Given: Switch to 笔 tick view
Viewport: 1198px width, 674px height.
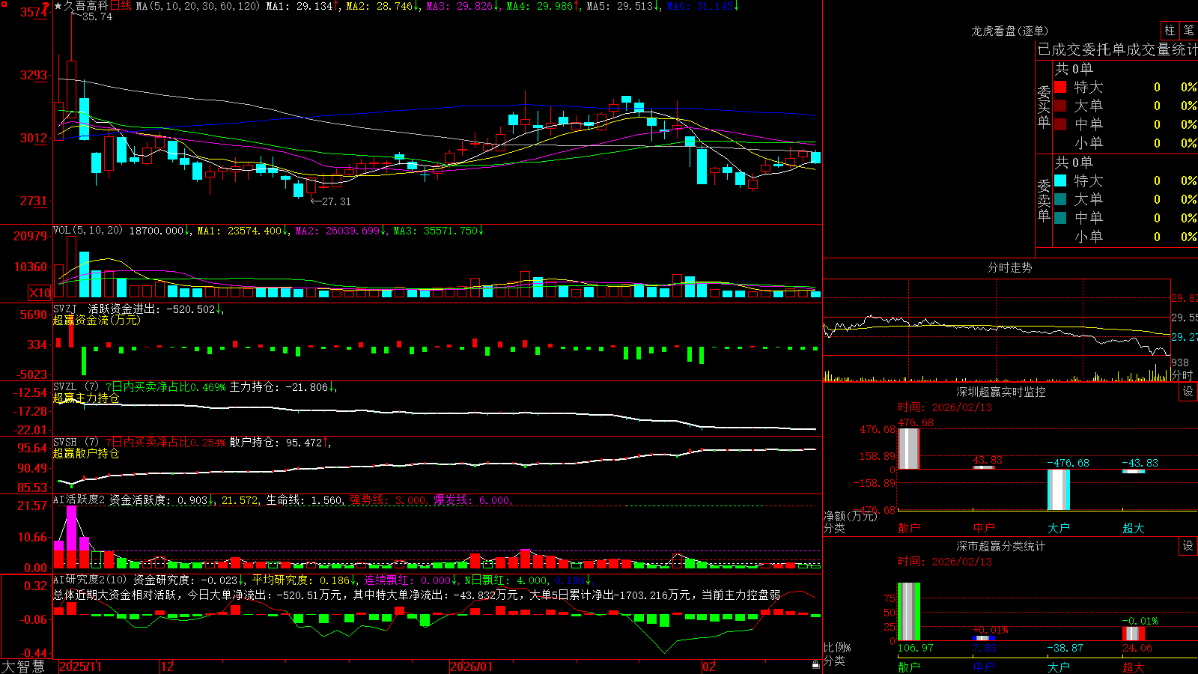Looking at the screenshot, I should tap(1188, 30).
